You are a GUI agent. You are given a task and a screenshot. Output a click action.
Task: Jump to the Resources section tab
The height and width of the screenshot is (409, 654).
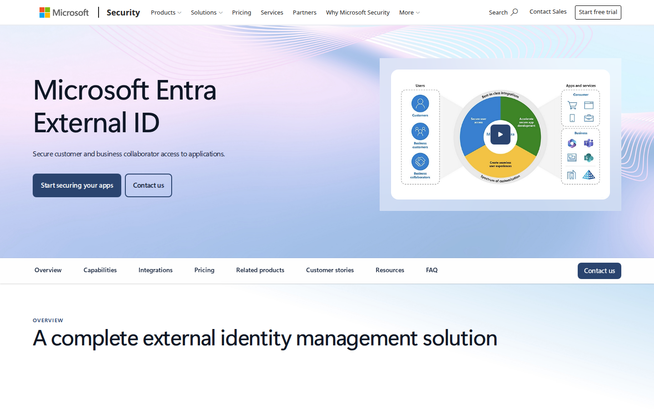390,270
